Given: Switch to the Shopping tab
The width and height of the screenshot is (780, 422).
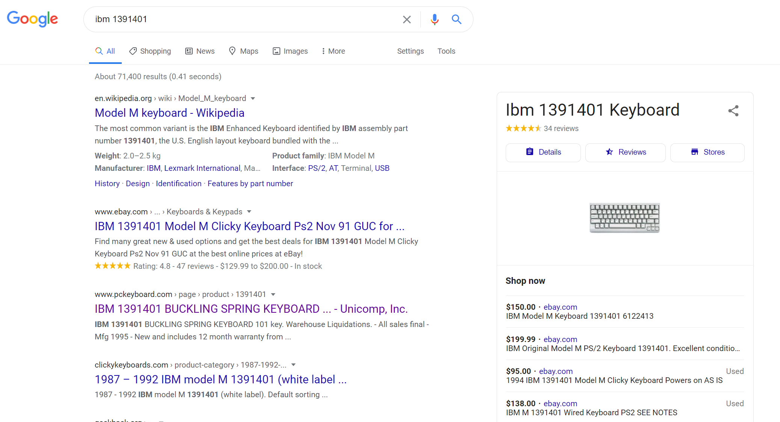Looking at the screenshot, I should click(x=150, y=51).
